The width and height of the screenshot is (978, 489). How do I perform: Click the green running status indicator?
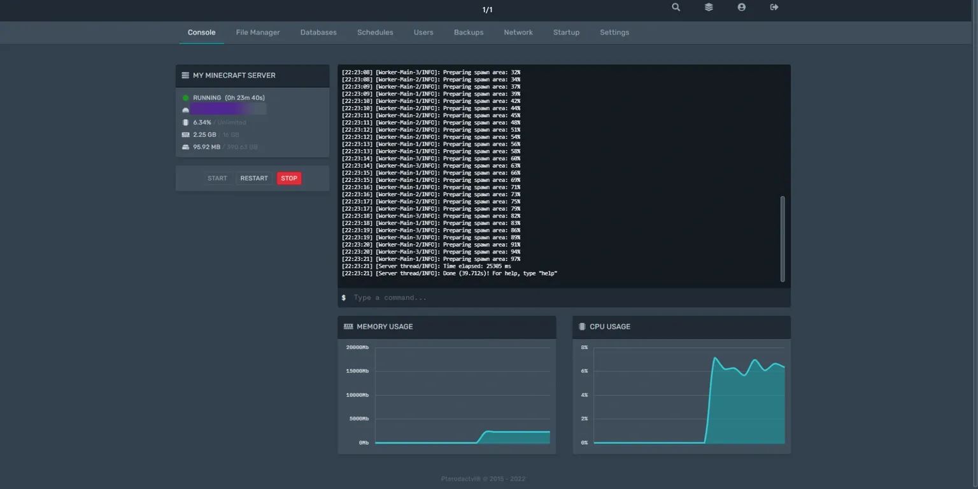[x=186, y=98]
